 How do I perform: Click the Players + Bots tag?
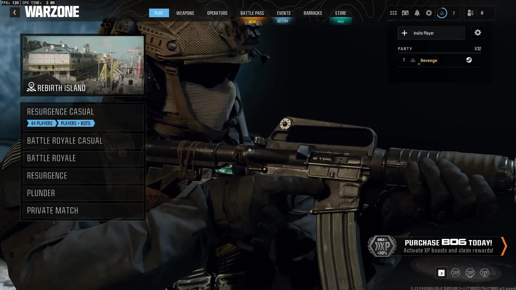pyautogui.click(x=76, y=123)
